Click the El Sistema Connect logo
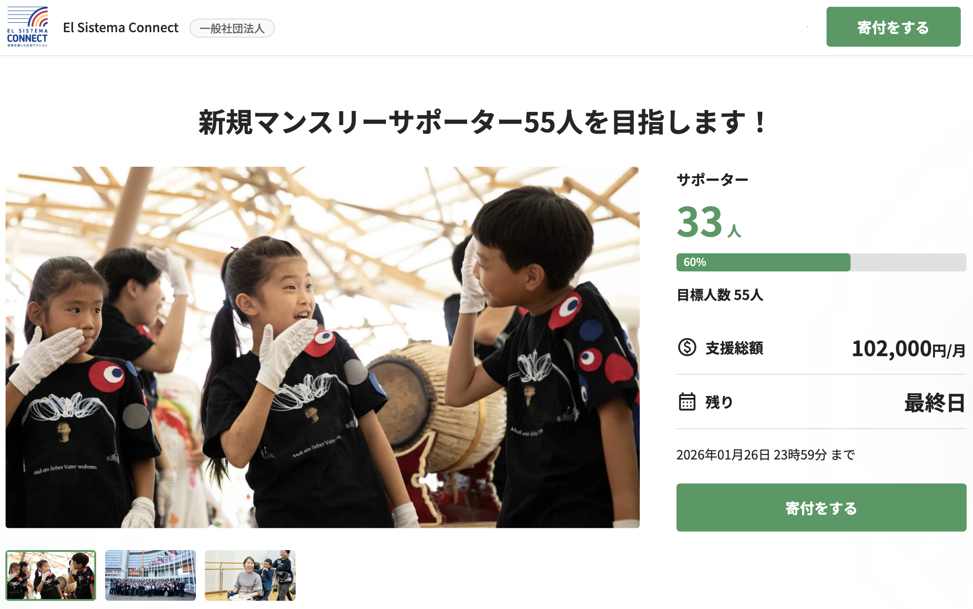The image size is (973, 609). click(x=27, y=27)
